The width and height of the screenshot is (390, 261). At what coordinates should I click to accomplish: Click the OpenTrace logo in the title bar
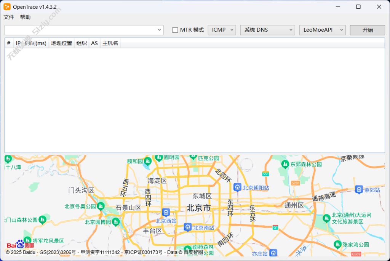click(x=6, y=6)
